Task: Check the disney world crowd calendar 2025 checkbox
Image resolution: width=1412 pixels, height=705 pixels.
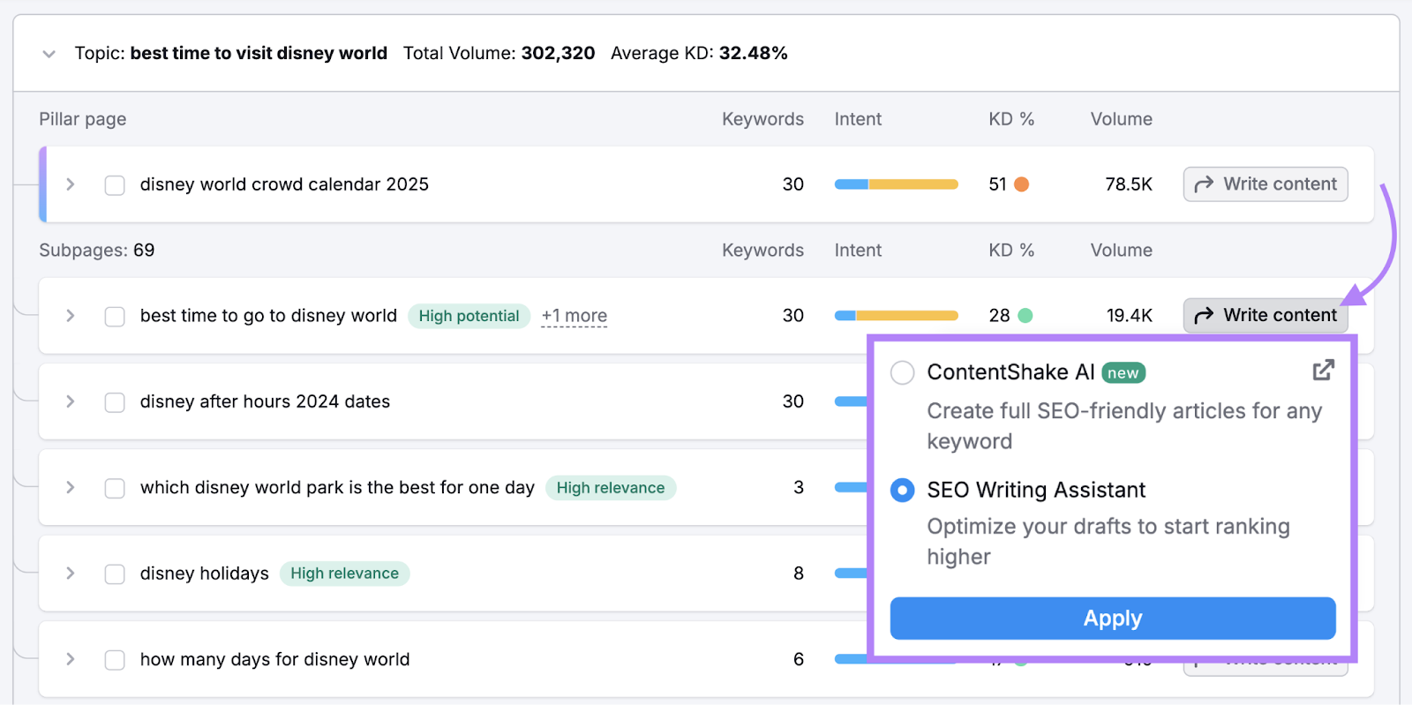Action: tap(115, 185)
